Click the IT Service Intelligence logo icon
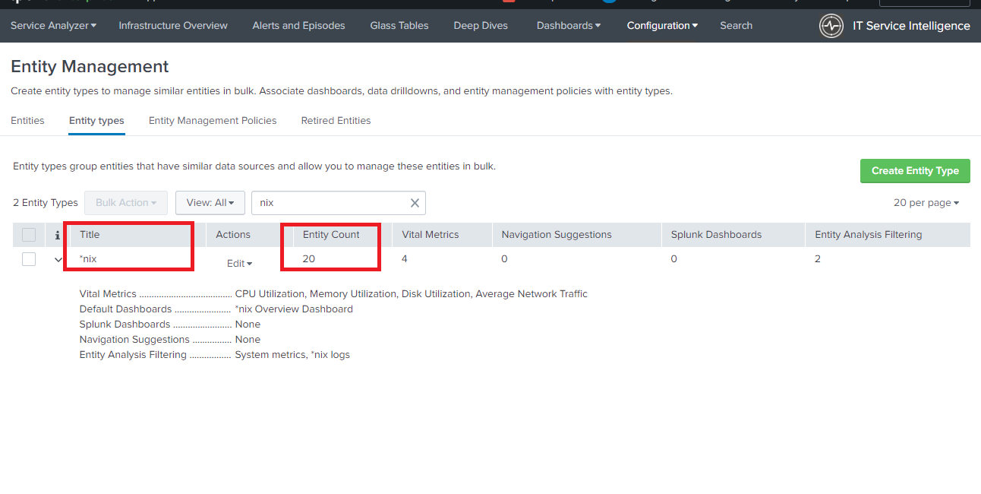Screen dimensions: 981x494 click(831, 26)
